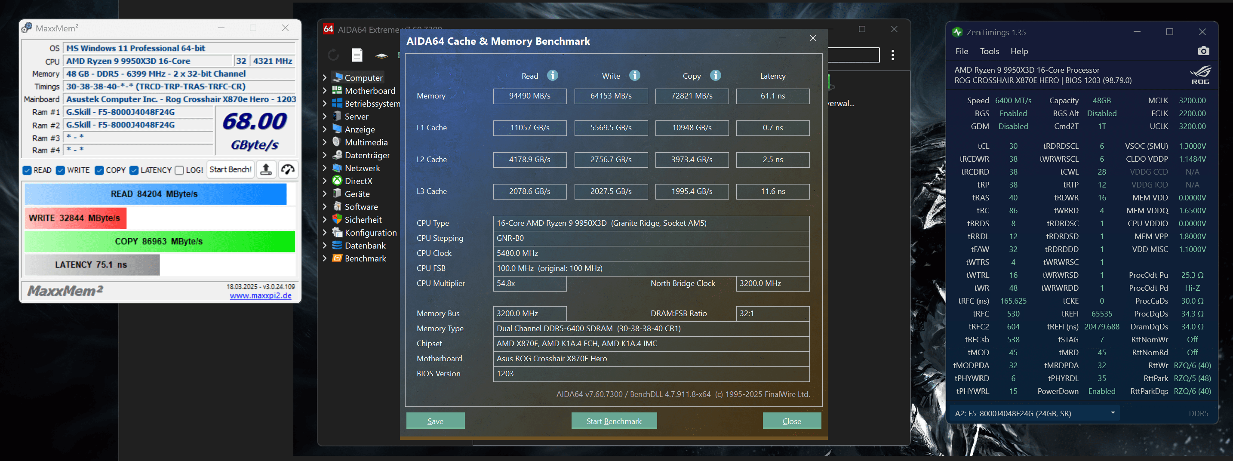Take a ZenTimings screenshot with camera icon
This screenshot has width=1233, height=461.
point(1203,51)
